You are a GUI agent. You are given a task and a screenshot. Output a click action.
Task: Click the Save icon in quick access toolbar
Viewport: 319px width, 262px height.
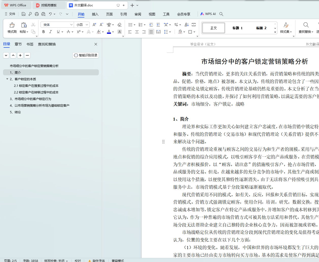[x=24, y=14]
